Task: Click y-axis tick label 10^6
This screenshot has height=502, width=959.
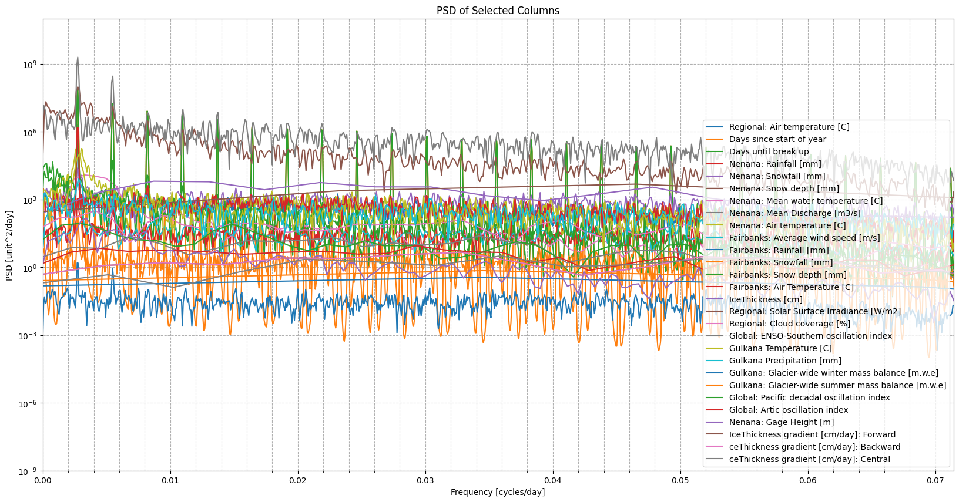Action: (30, 132)
